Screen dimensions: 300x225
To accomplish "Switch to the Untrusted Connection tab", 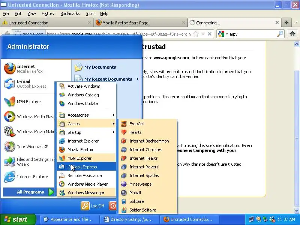I will [x=46, y=23].
